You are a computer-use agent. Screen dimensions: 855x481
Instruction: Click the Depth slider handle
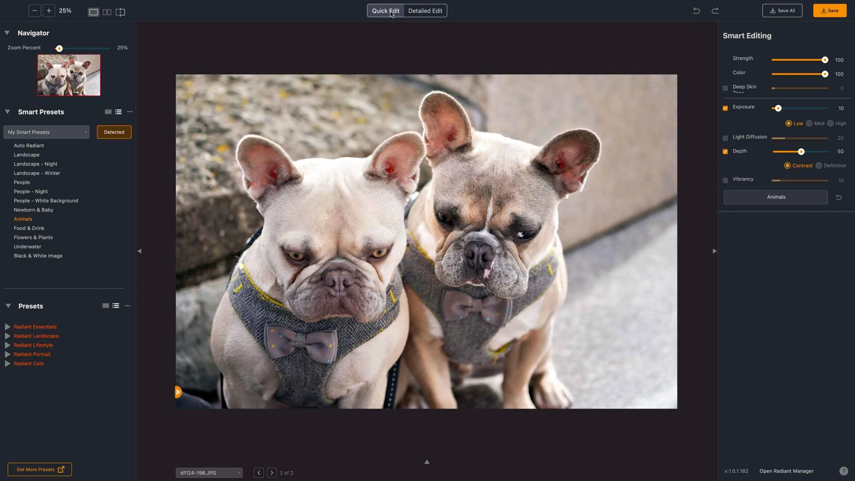tap(801, 152)
